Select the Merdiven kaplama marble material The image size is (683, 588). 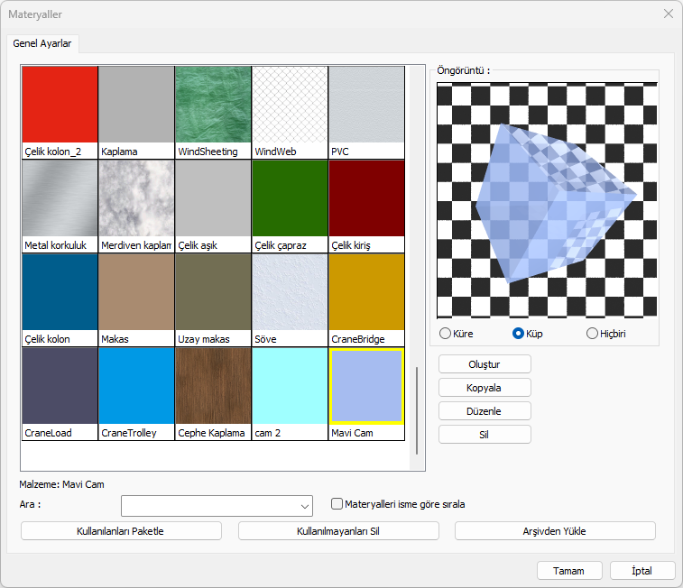(x=136, y=198)
